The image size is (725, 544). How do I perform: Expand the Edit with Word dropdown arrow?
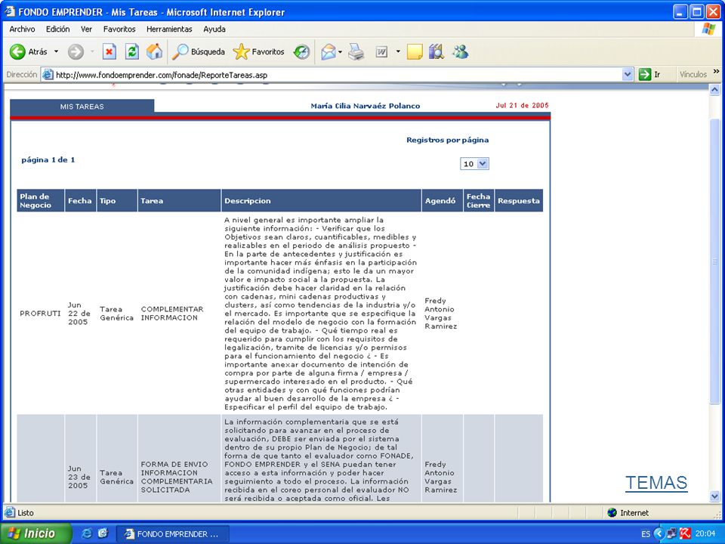tap(398, 51)
